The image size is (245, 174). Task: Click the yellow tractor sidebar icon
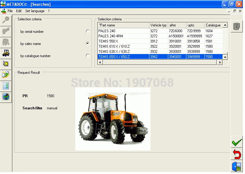(x=6, y=53)
